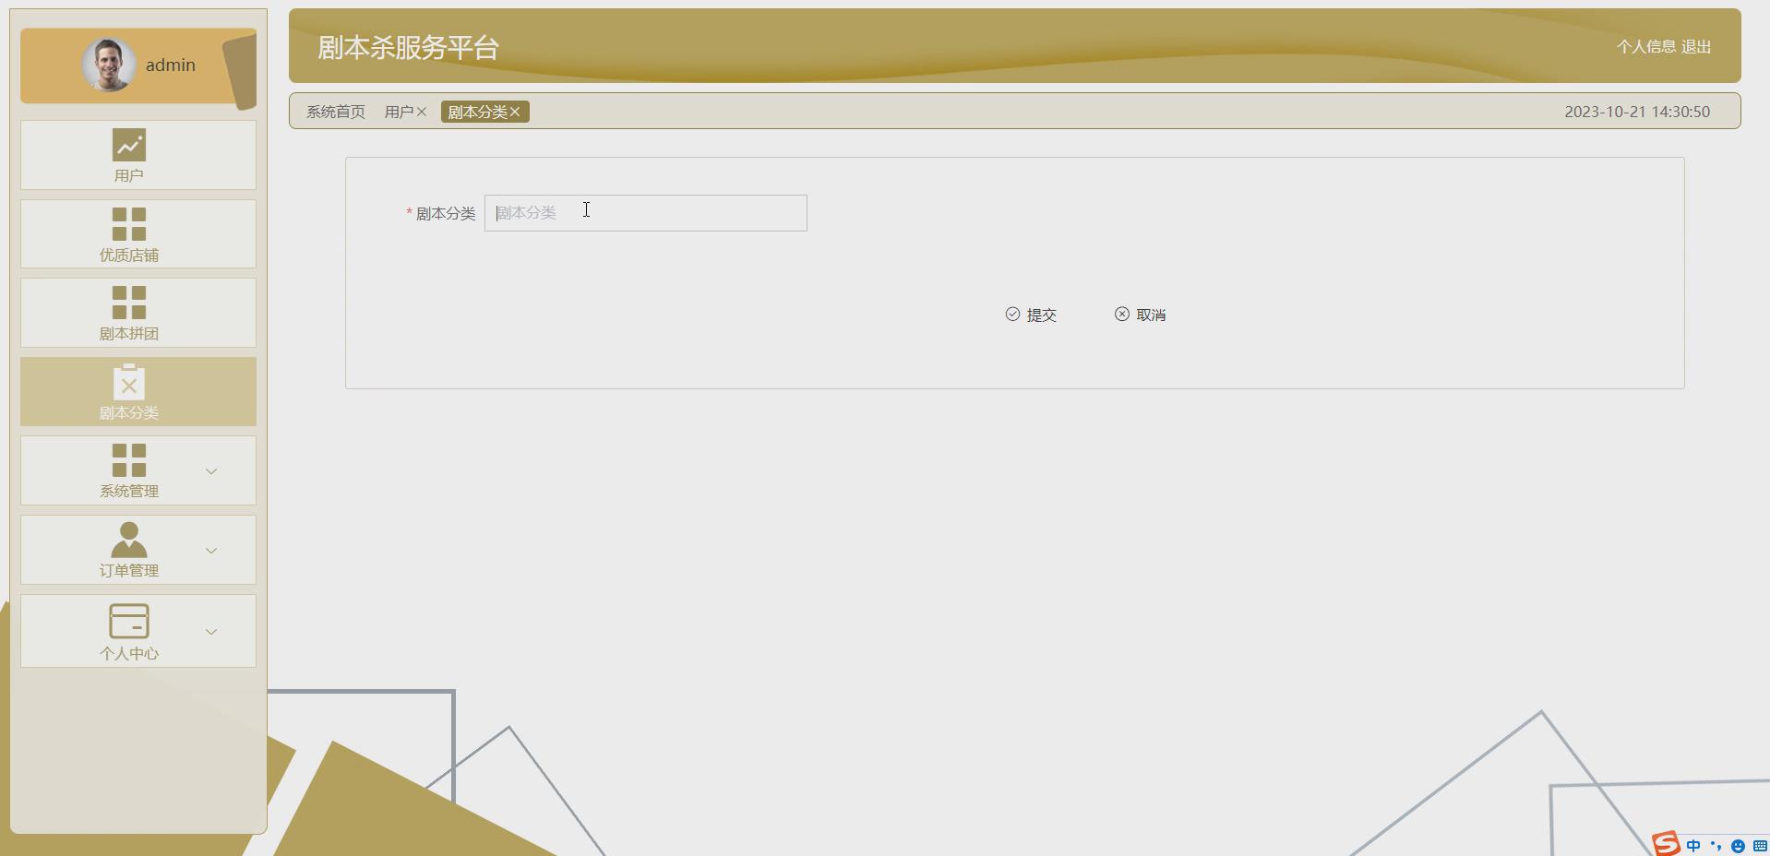This screenshot has height=856, width=1770.
Task: Open 系统管理 sidebar menu label
Action: click(129, 491)
